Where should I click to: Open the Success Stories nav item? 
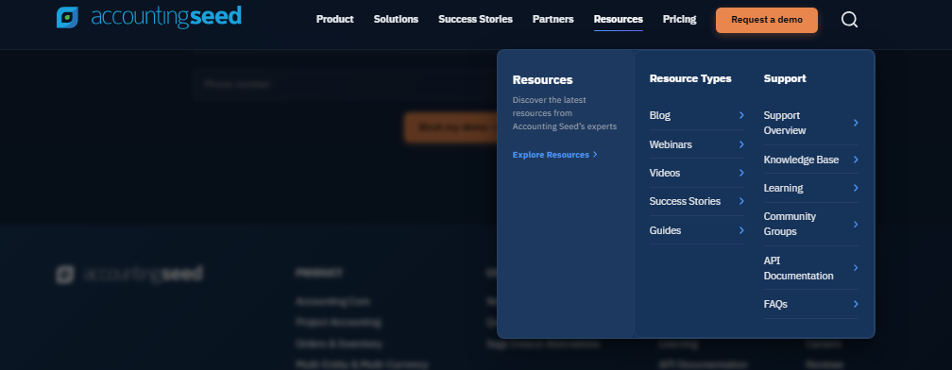click(475, 20)
